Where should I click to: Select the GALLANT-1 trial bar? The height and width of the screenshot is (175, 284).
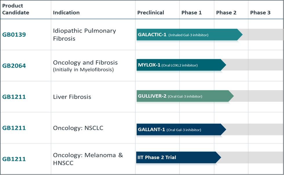(180, 130)
